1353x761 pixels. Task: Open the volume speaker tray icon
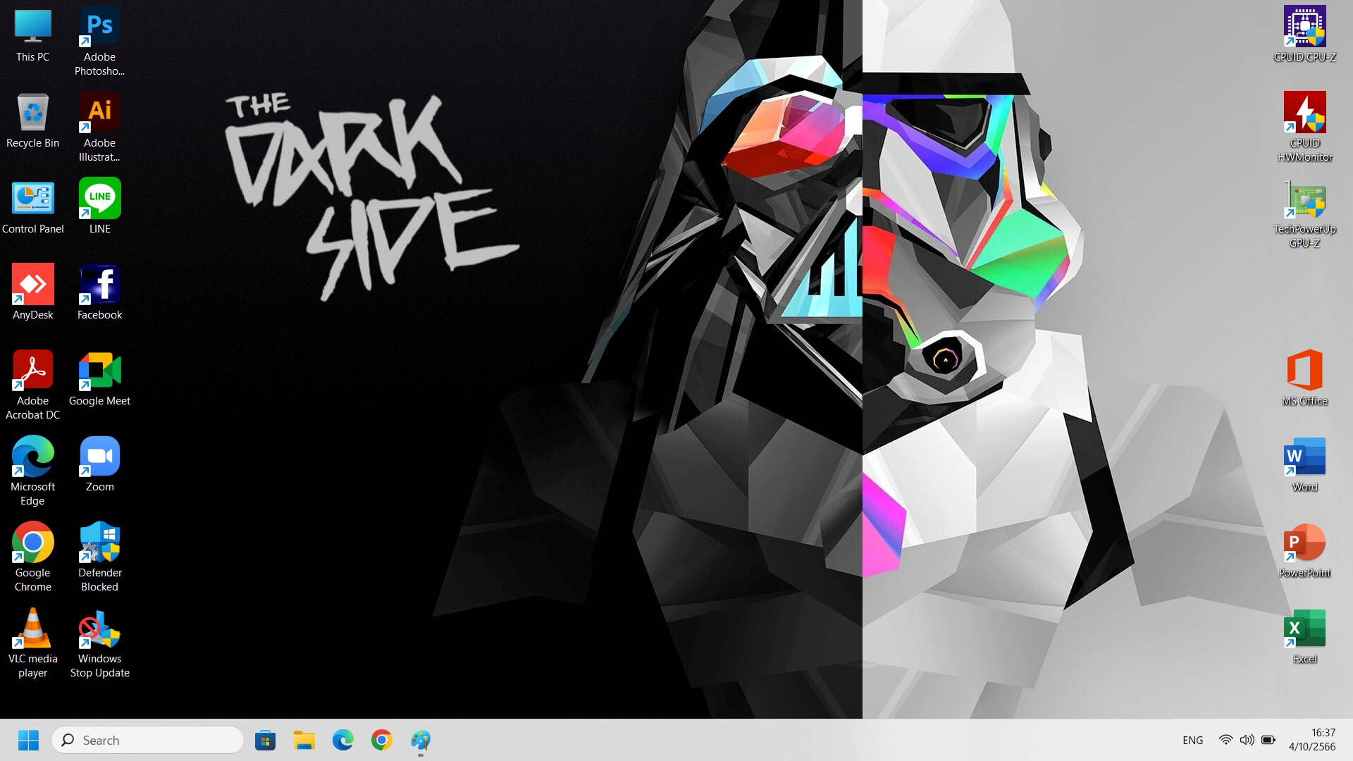tap(1247, 740)
